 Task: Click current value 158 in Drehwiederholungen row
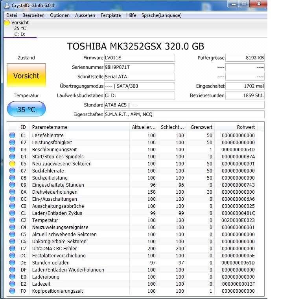point(151,192)
